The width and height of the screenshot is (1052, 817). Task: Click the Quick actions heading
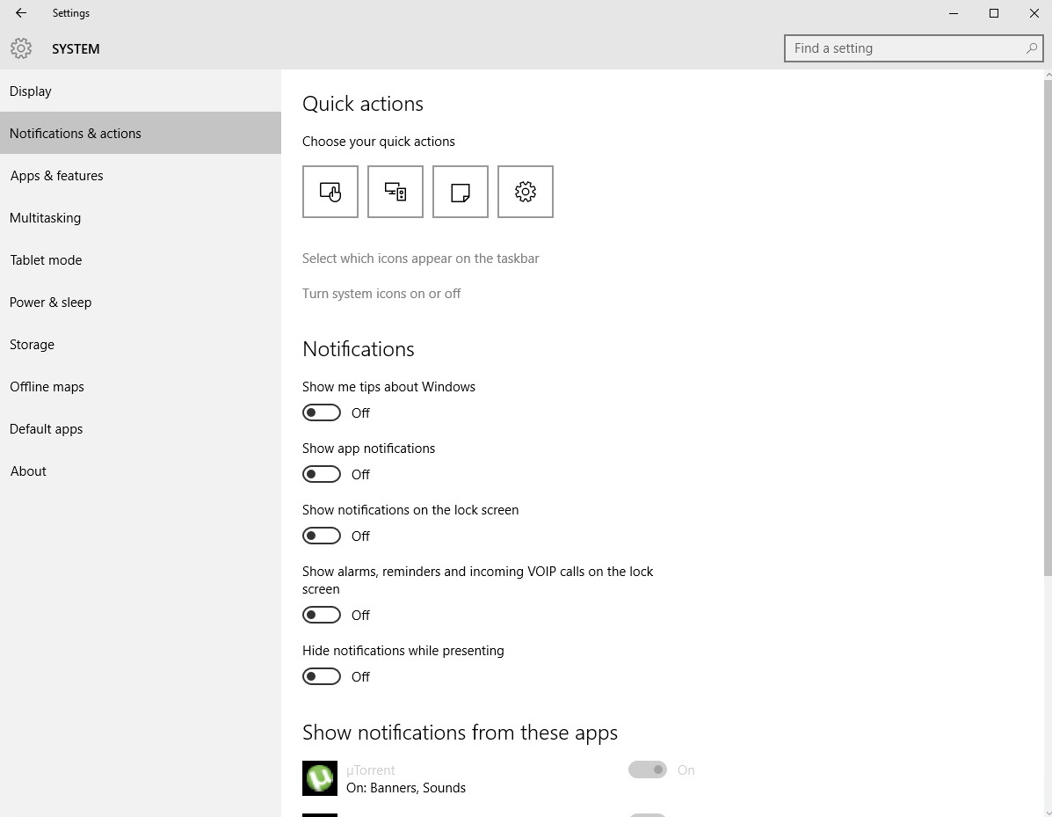pyautogui.click(x=363, y=104)
